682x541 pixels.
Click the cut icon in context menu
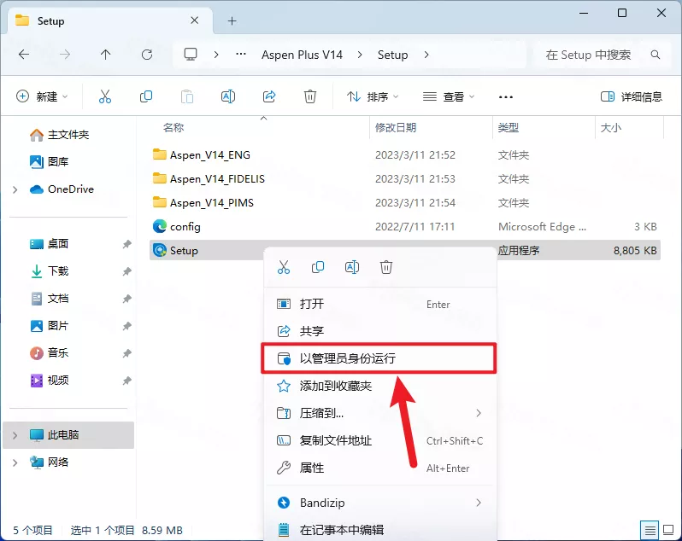(284, 267)
